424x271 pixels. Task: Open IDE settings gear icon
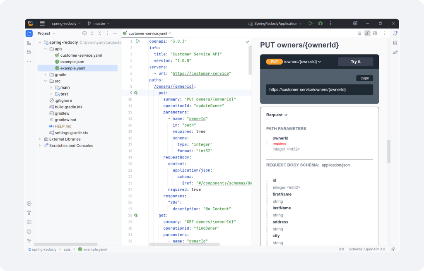355,24
